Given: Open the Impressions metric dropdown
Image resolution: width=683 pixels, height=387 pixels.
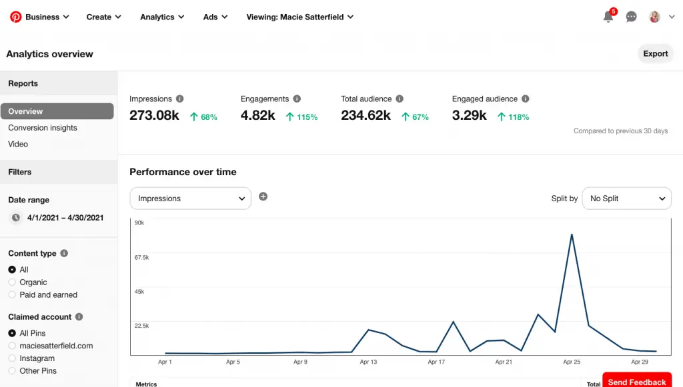Looking at the screenshot, I should (x=190, y=198).
